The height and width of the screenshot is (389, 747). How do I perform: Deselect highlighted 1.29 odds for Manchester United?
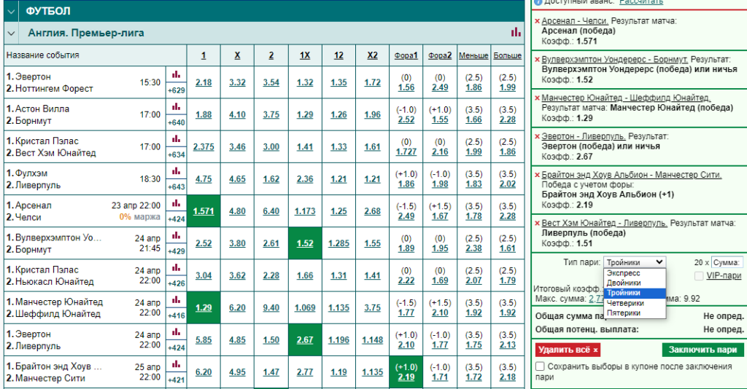pyautogui.click(x=204, y=307)
